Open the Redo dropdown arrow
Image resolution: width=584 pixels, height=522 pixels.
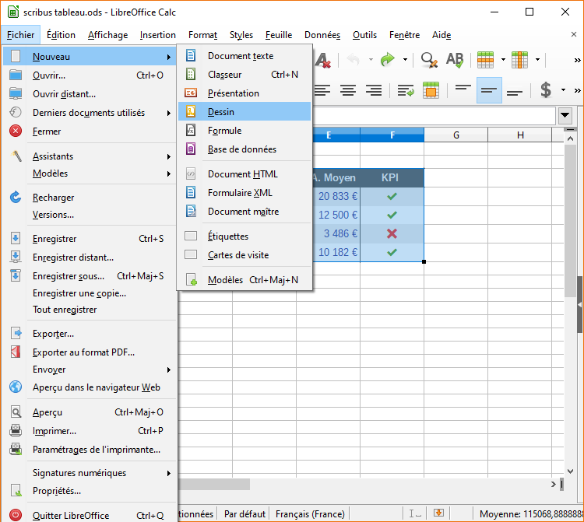point(405,60)
